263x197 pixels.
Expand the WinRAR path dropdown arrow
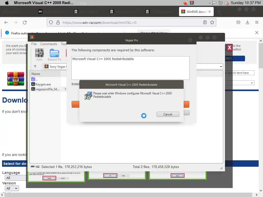(x=221, y=66)
